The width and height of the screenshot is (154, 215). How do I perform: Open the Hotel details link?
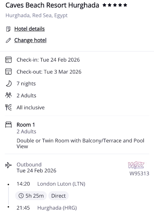pyautogui.click(x=30, y=29)
